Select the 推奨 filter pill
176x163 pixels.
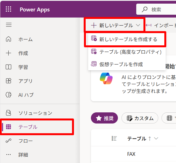pos(104,118)
